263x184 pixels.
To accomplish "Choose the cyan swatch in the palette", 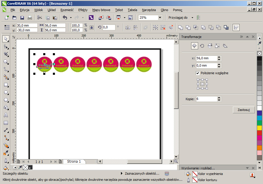I will (x=259, y=118).
